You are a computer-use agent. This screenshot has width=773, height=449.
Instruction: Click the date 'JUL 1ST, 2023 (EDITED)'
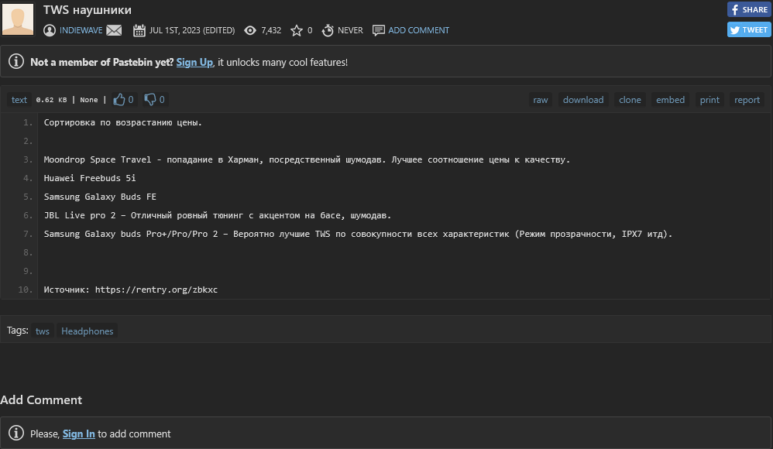point(192,30)
